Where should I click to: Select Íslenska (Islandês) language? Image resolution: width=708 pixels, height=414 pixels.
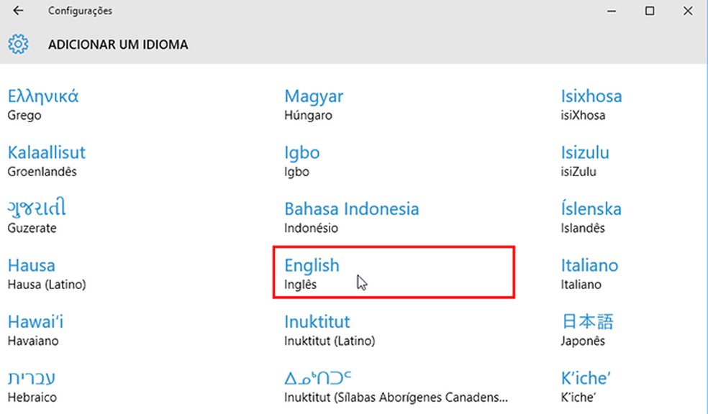(x=591, y=217)
